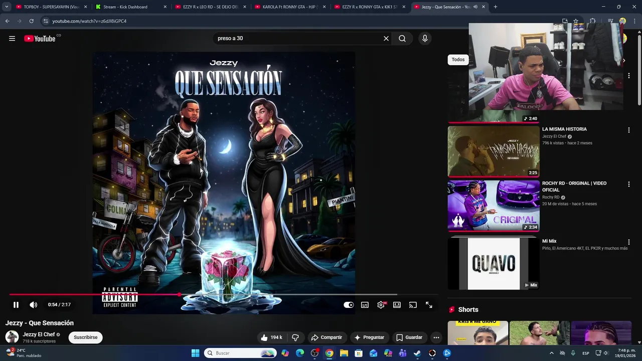Start voice search with the microphone

pos(425,39)
